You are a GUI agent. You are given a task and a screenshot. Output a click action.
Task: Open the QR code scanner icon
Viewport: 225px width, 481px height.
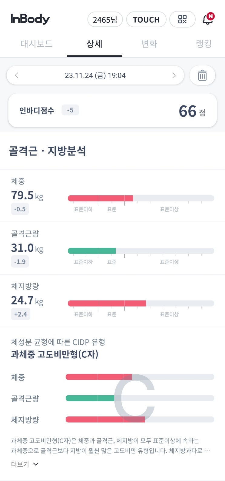point(182,20)
